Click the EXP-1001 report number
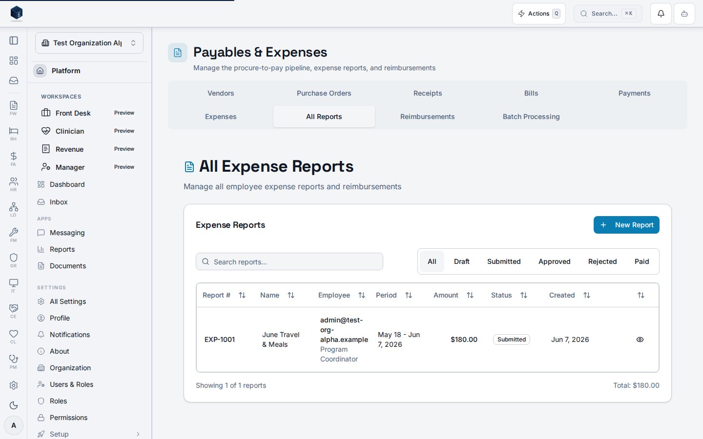 coord(220,339)
